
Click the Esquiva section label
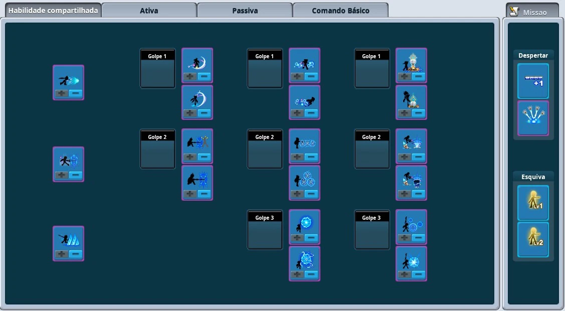(x=533, y=177)
